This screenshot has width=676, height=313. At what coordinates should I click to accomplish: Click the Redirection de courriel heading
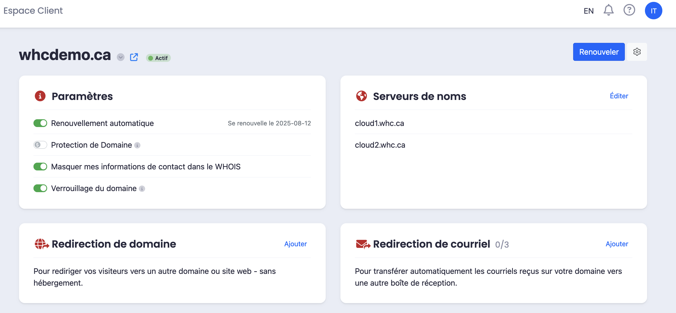(431, 244)
